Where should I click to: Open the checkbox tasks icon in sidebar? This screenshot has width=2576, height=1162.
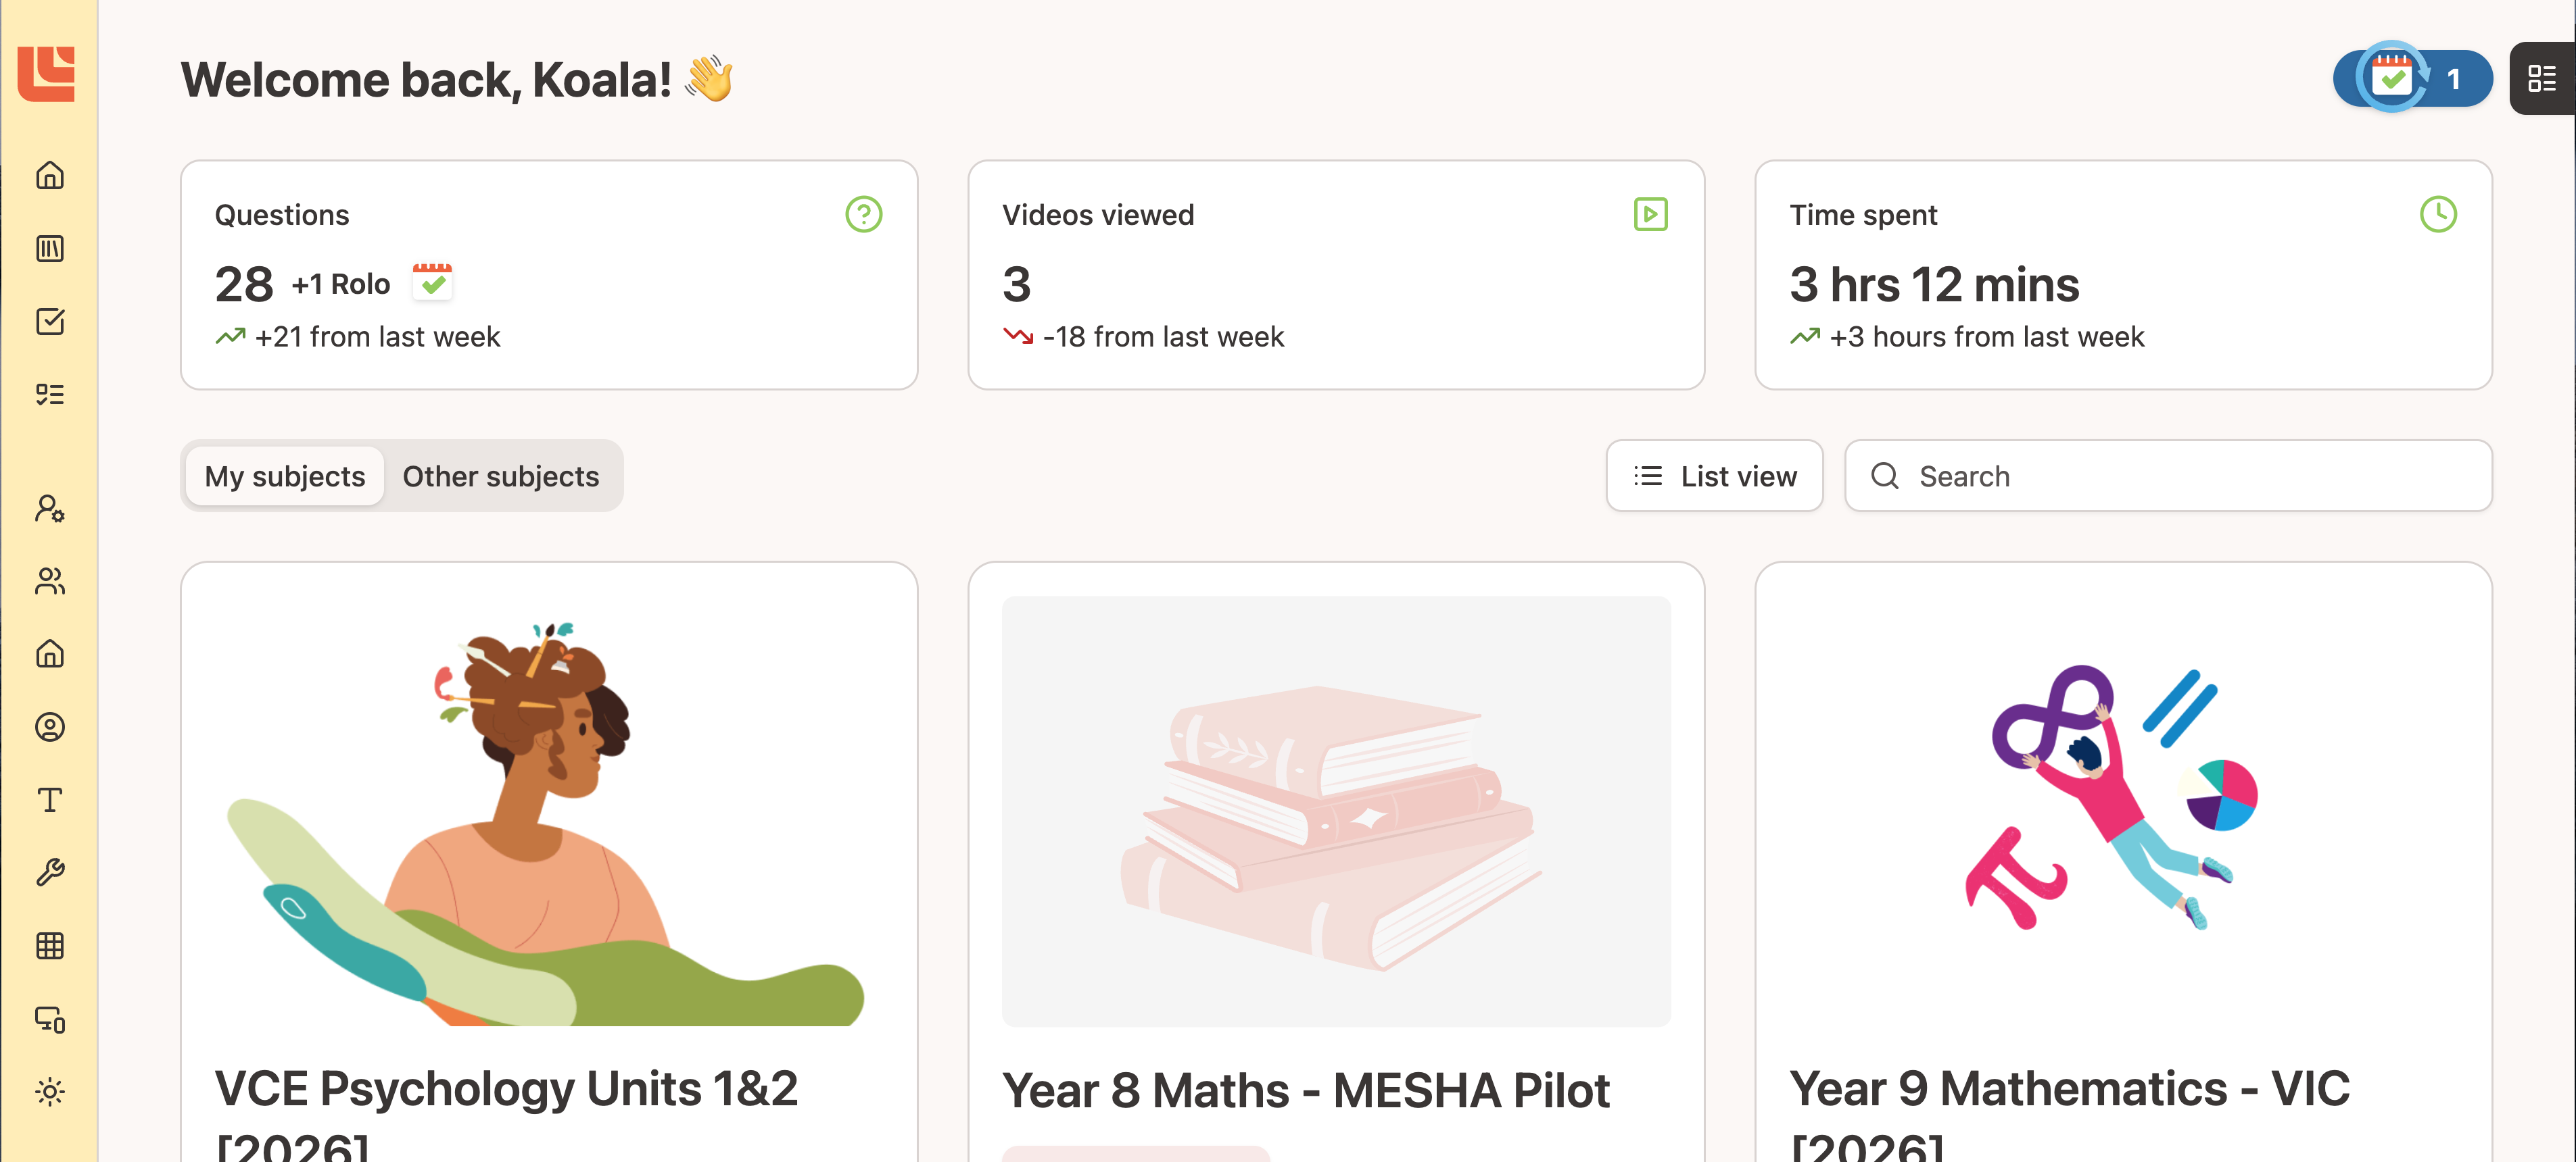pyautogui.click(x=50, y=322)
